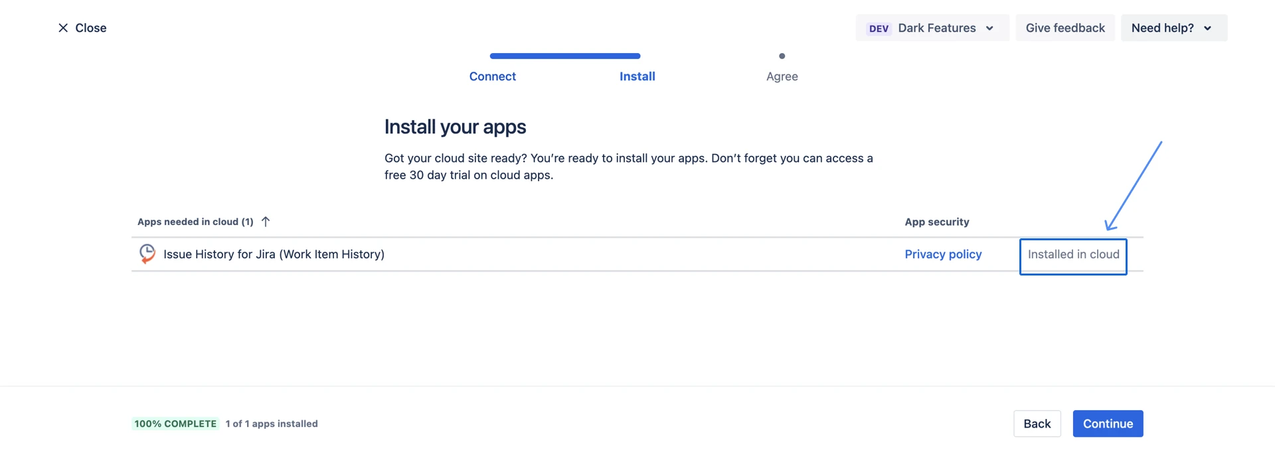
Task: Click the Install your apps heading
Action: tap(456, 127)
